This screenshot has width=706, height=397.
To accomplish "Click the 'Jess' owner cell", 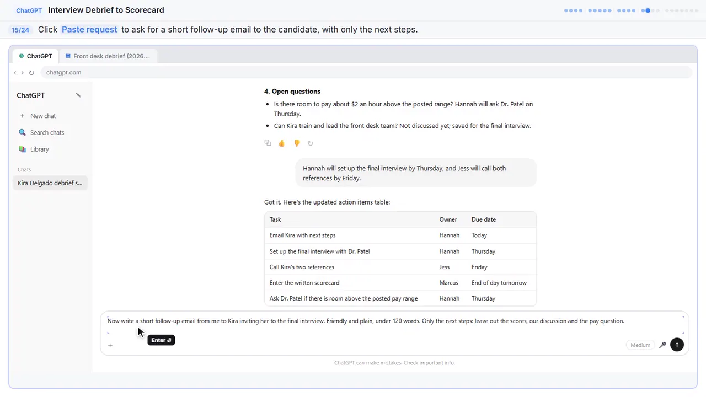I will click(x=445, y=267).
